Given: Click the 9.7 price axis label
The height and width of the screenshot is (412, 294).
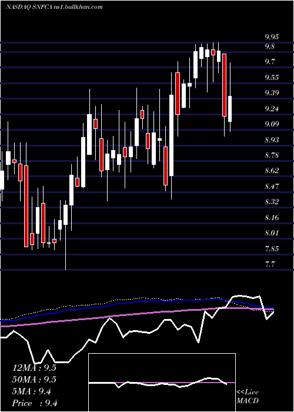Looking at the screenshot, I should click(x=270, y=62).
